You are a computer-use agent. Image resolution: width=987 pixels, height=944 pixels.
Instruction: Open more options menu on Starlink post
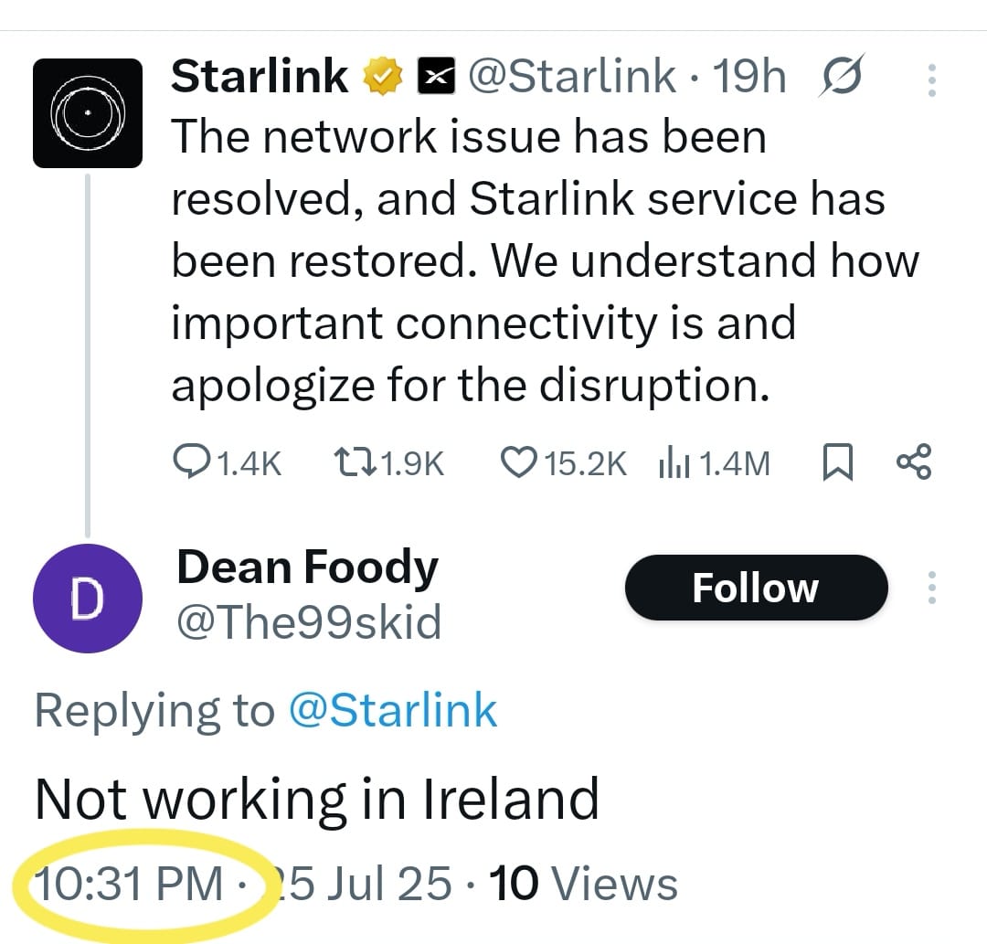tap(931, 80)
